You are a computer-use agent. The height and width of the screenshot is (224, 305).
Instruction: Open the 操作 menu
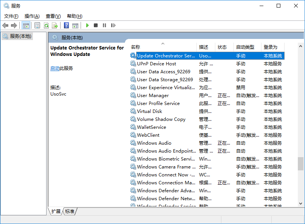[x=32, y=16]
